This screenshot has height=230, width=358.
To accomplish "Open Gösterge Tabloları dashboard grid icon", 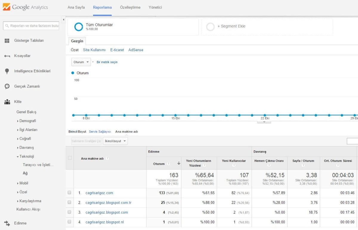I will tap(7, 41).
